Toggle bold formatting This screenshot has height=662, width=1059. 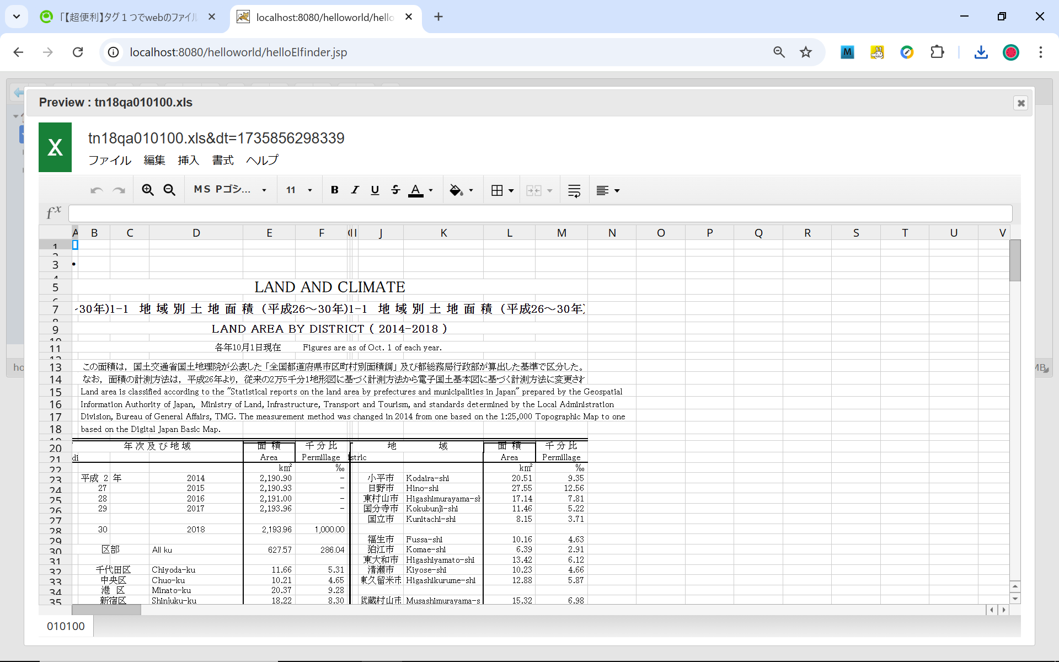334,190
